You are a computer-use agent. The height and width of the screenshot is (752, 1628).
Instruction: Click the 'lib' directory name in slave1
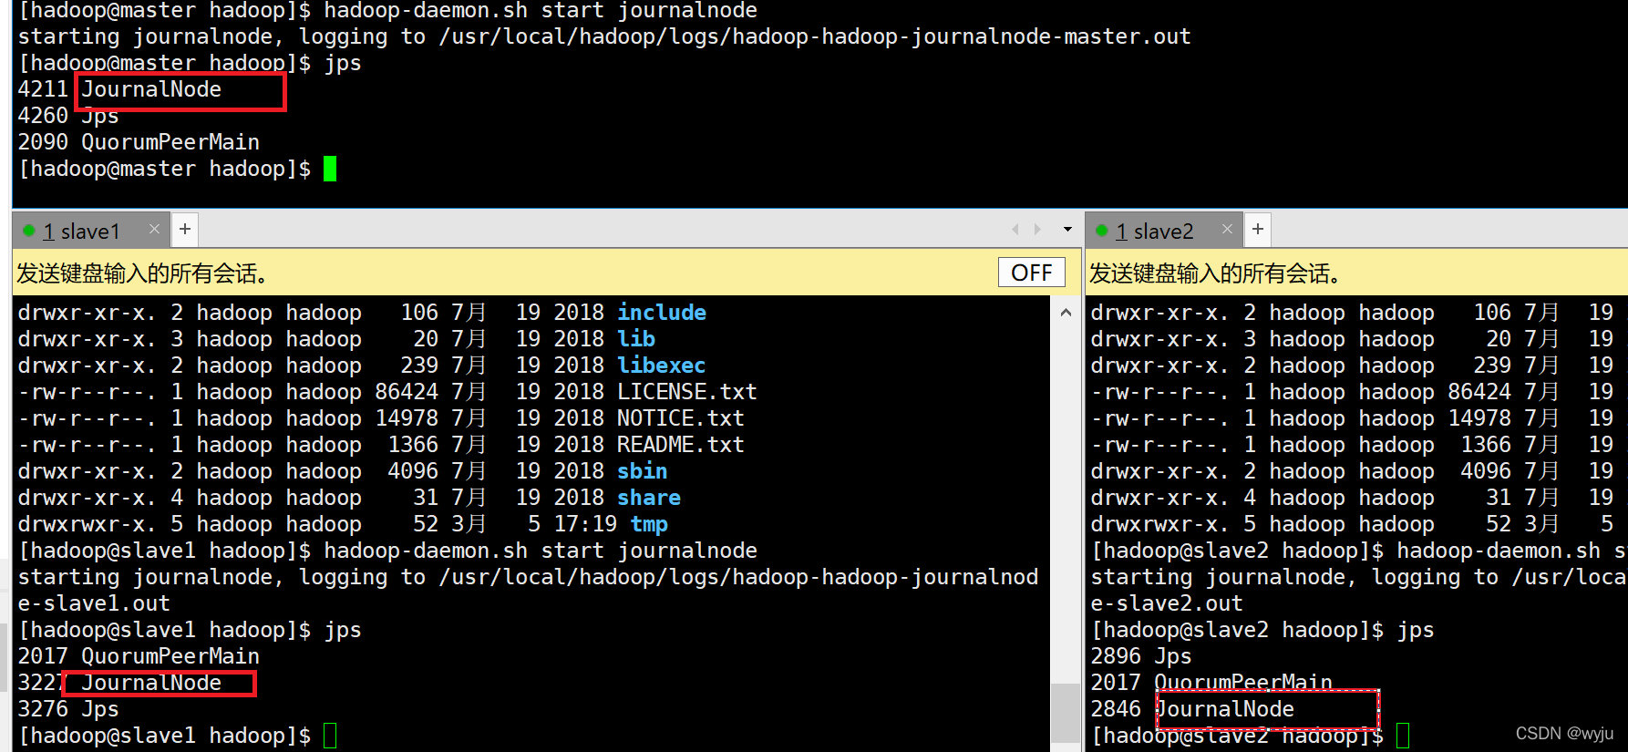tap(636, 339)
